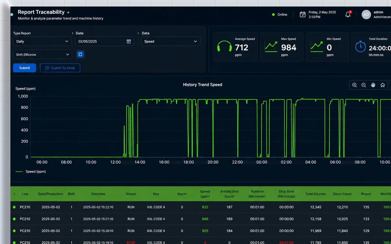Click the Submit button
This screenshot has width=391, height=244.
24,68
